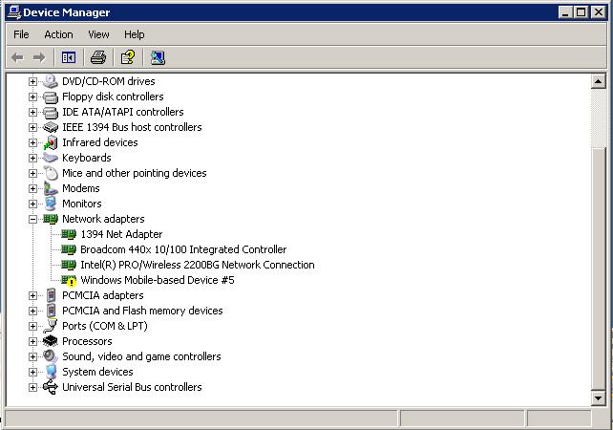This screenshot has height=430, width=613.
Task: Select the 1394 Net Adapter entry
Action: 121,234
